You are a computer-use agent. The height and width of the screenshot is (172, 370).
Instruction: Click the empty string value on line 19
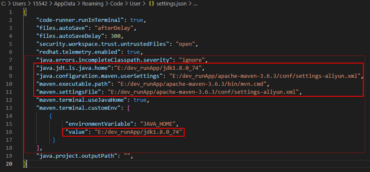[x=127, y=156]
